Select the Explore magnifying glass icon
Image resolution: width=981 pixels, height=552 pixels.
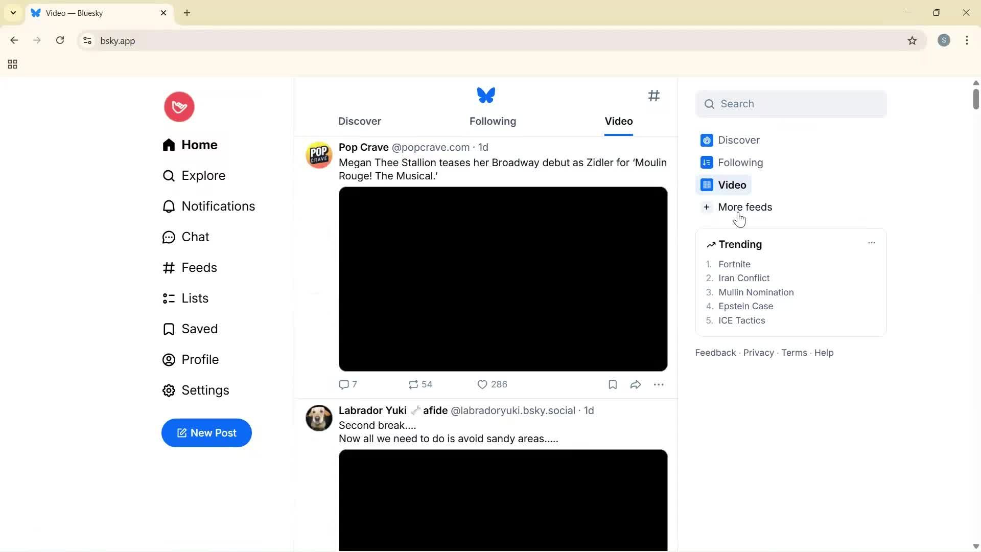[169, 175]
